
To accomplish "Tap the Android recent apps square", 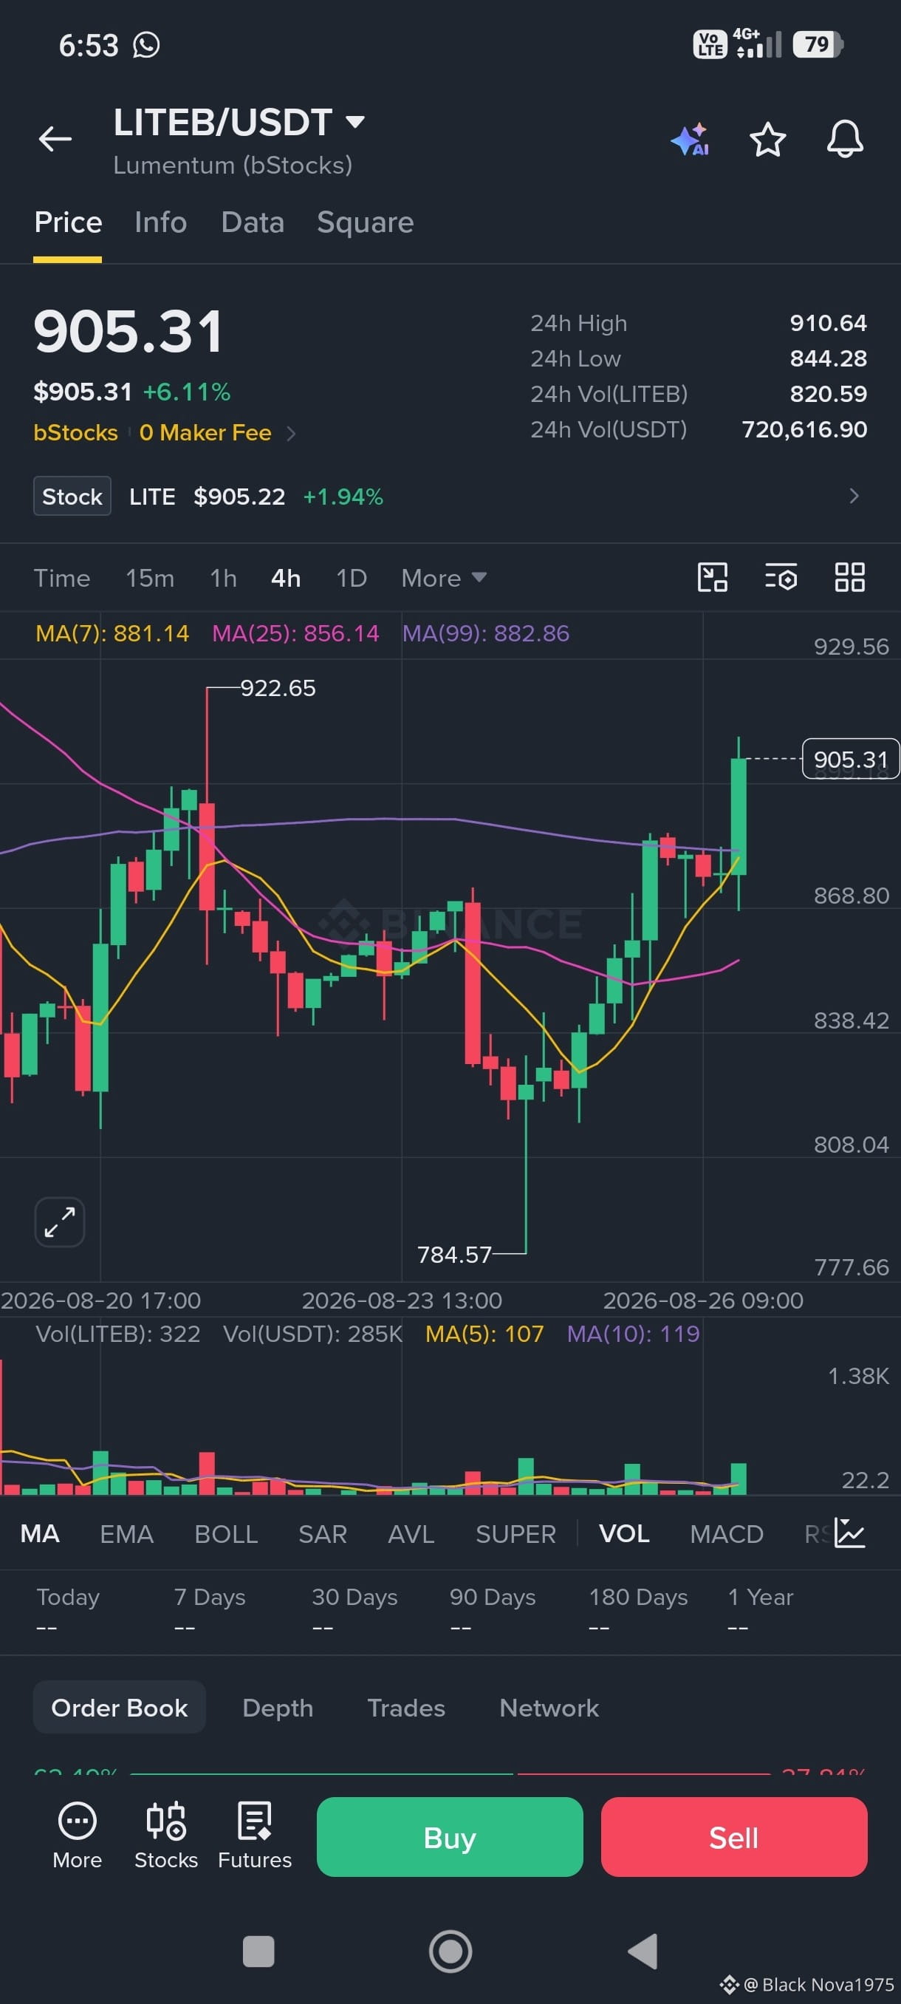I will click(x=258, y=1951).
